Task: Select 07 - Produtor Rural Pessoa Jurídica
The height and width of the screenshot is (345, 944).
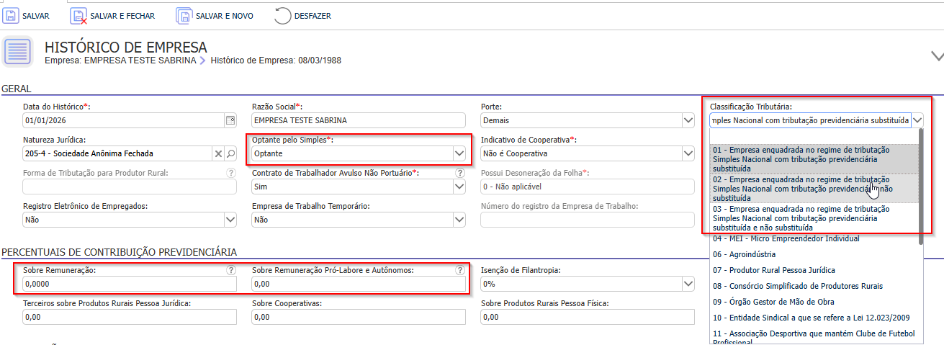Action: point(773,270)
